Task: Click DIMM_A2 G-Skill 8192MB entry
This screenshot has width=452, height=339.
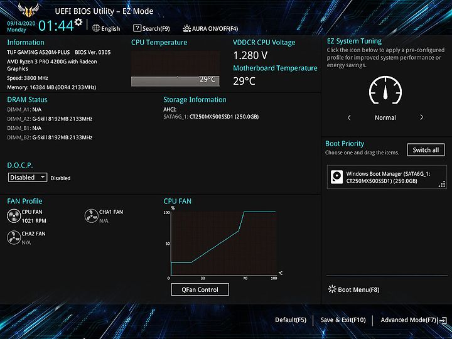Action: click(x=50, y=119)
